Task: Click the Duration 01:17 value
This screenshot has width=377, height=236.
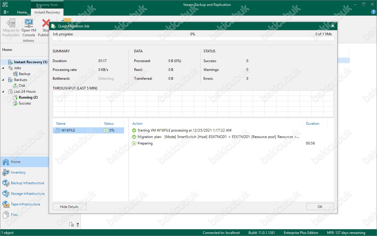Action: tap(102, 61)
